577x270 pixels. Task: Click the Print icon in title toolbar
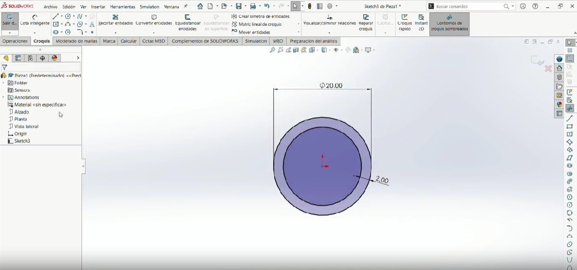(x=253, y=6)
